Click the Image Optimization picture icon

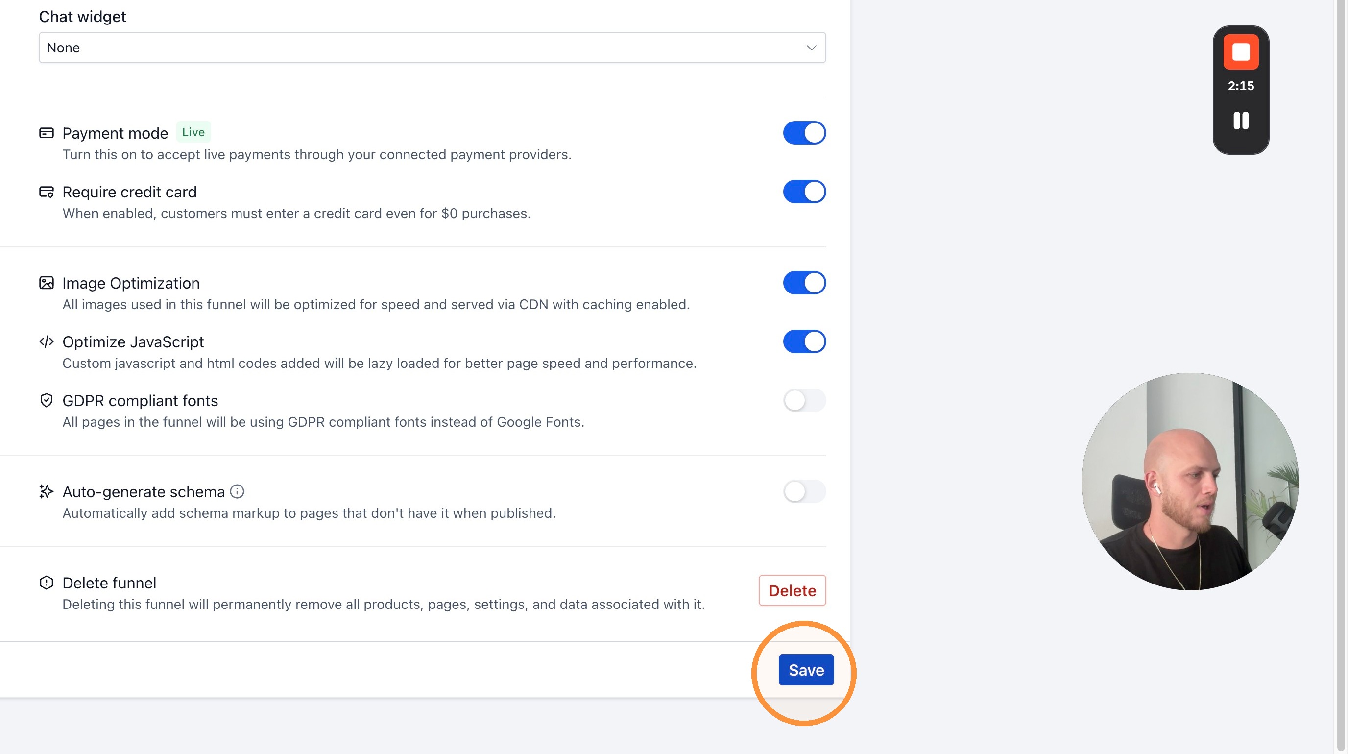[47, 283]
